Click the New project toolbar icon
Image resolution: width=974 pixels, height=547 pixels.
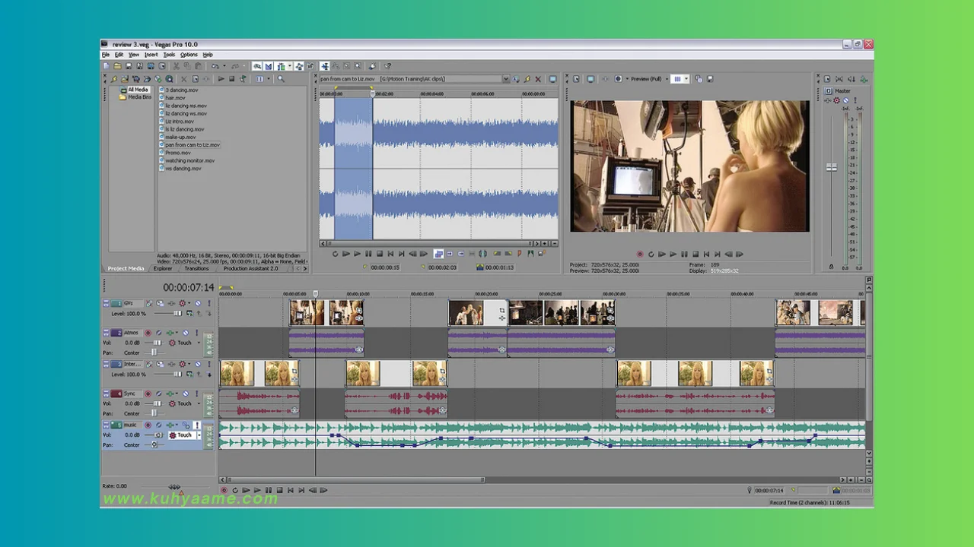click(106, 66)
